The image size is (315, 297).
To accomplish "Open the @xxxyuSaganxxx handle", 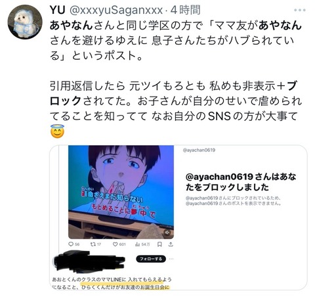I will pyautogui.click(x=116, y=10).
